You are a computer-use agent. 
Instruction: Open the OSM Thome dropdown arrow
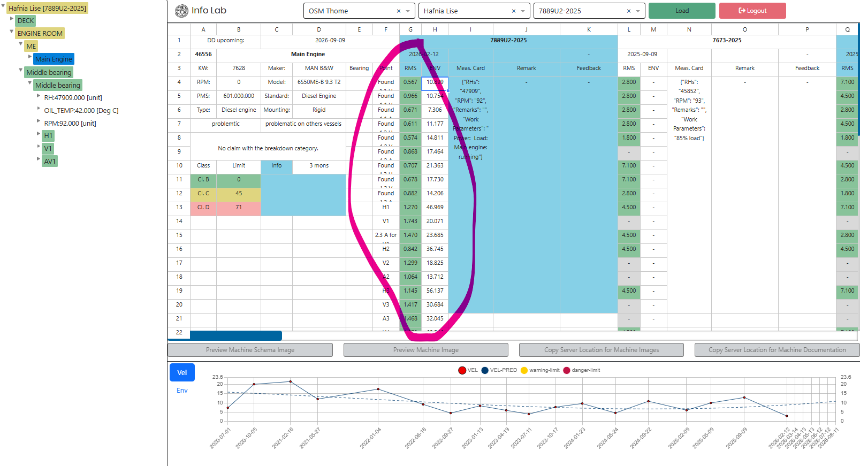[x=408, y=11]
